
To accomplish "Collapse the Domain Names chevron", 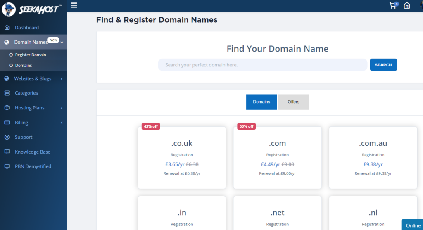I will pos(62,43).
